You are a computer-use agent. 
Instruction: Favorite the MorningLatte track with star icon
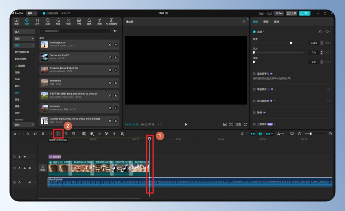110,44
